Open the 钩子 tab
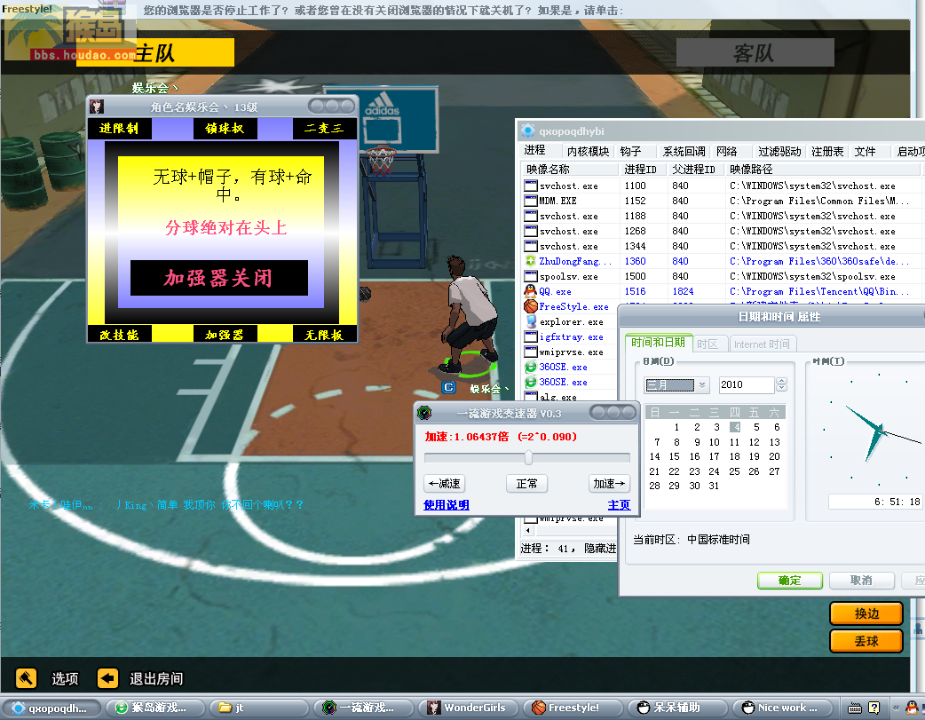This screenshot has width=925, height=720. [x=630, y=152]
